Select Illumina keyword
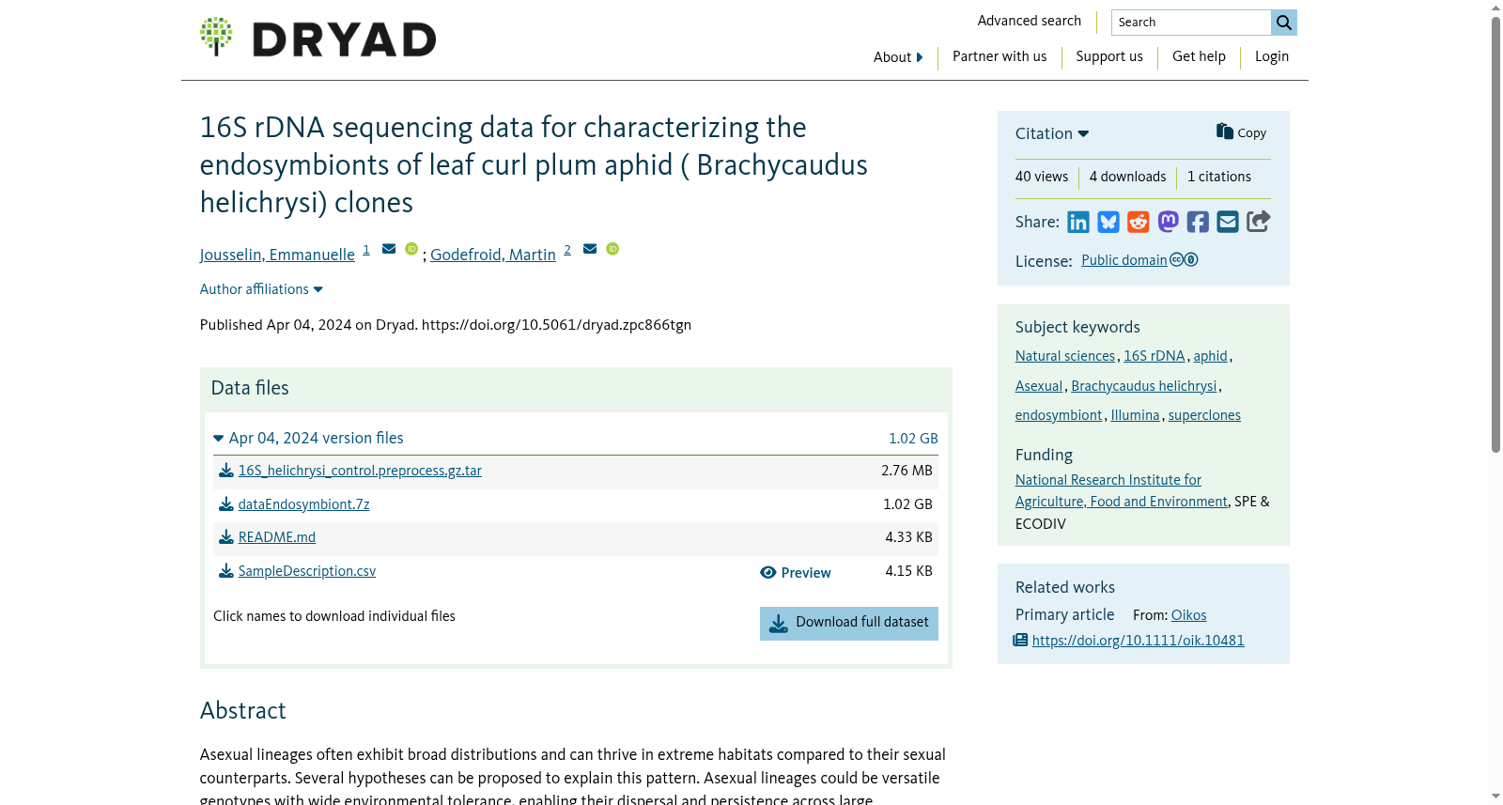This screenshot has width=1503, height=805. pos(1135,415)
